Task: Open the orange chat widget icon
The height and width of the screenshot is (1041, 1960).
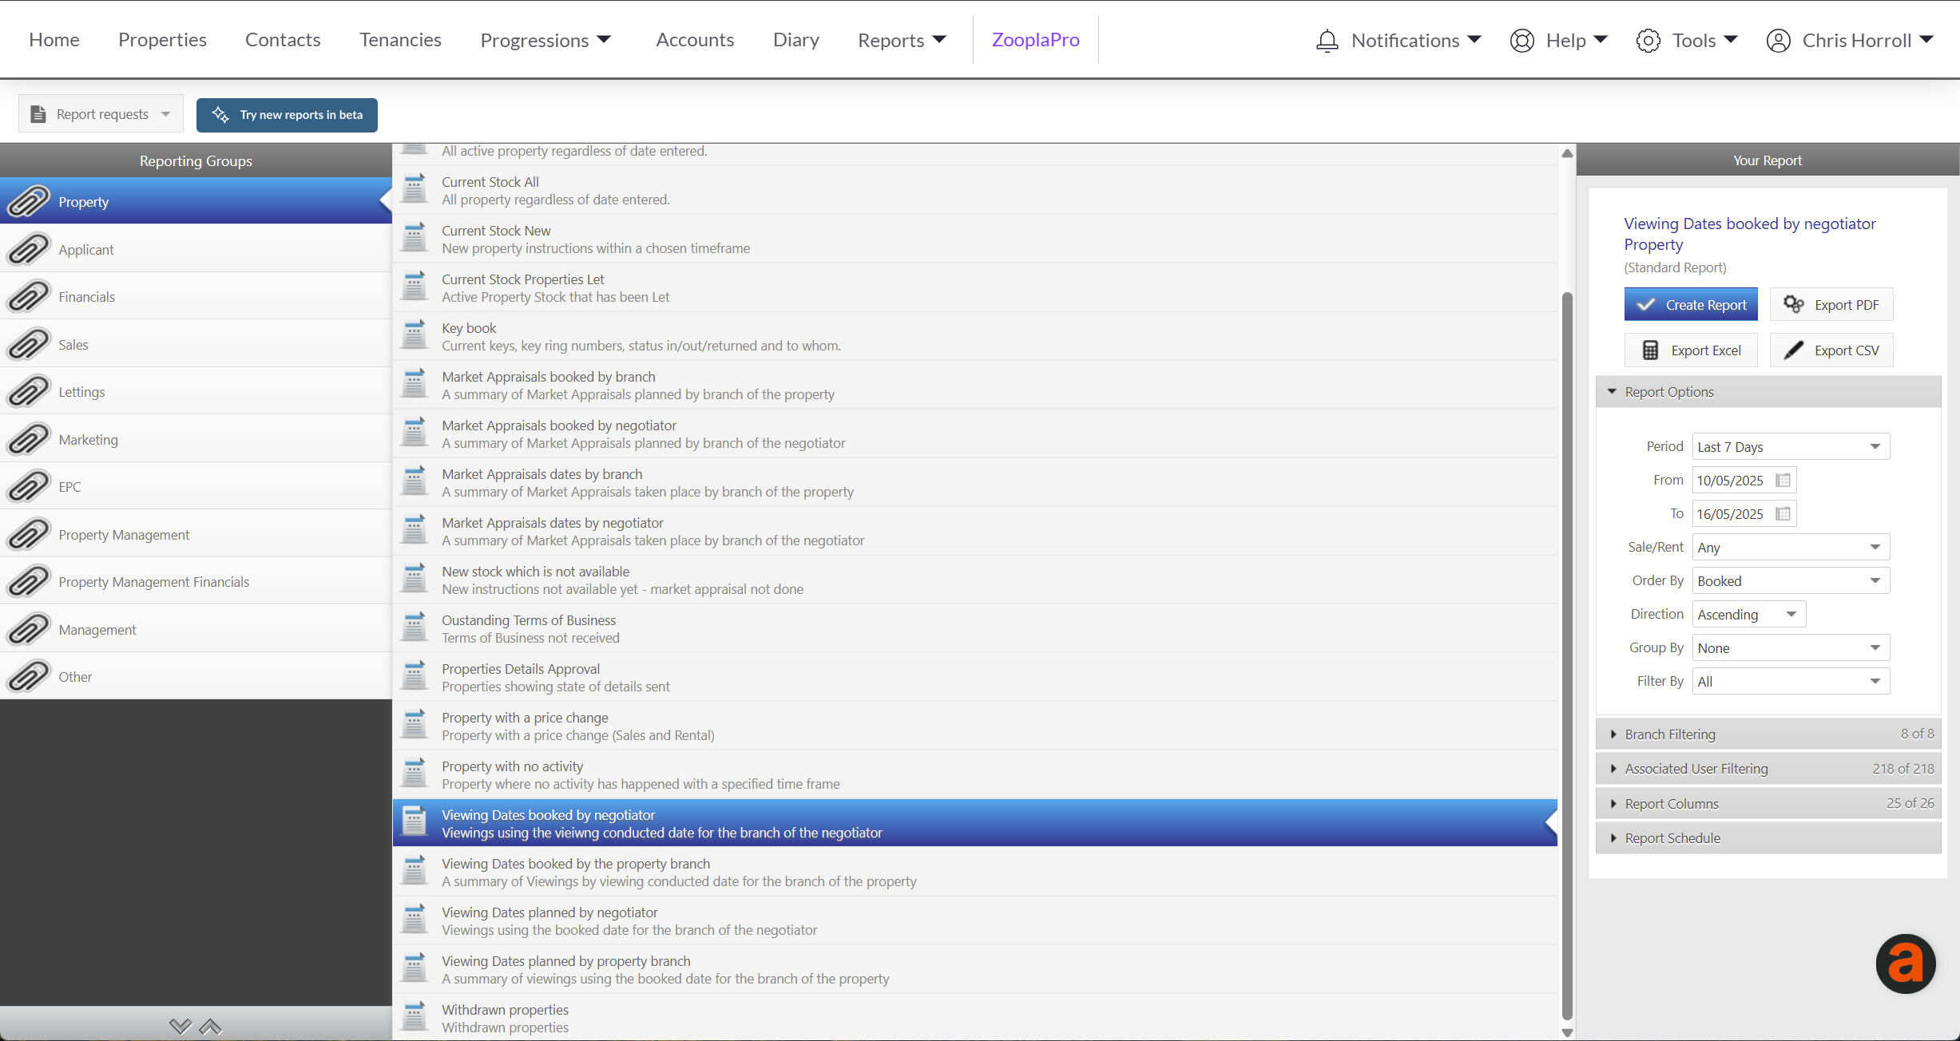Action: coord(1905,964)
